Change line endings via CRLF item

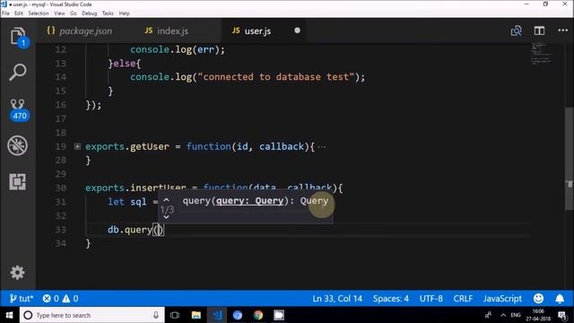463,299
